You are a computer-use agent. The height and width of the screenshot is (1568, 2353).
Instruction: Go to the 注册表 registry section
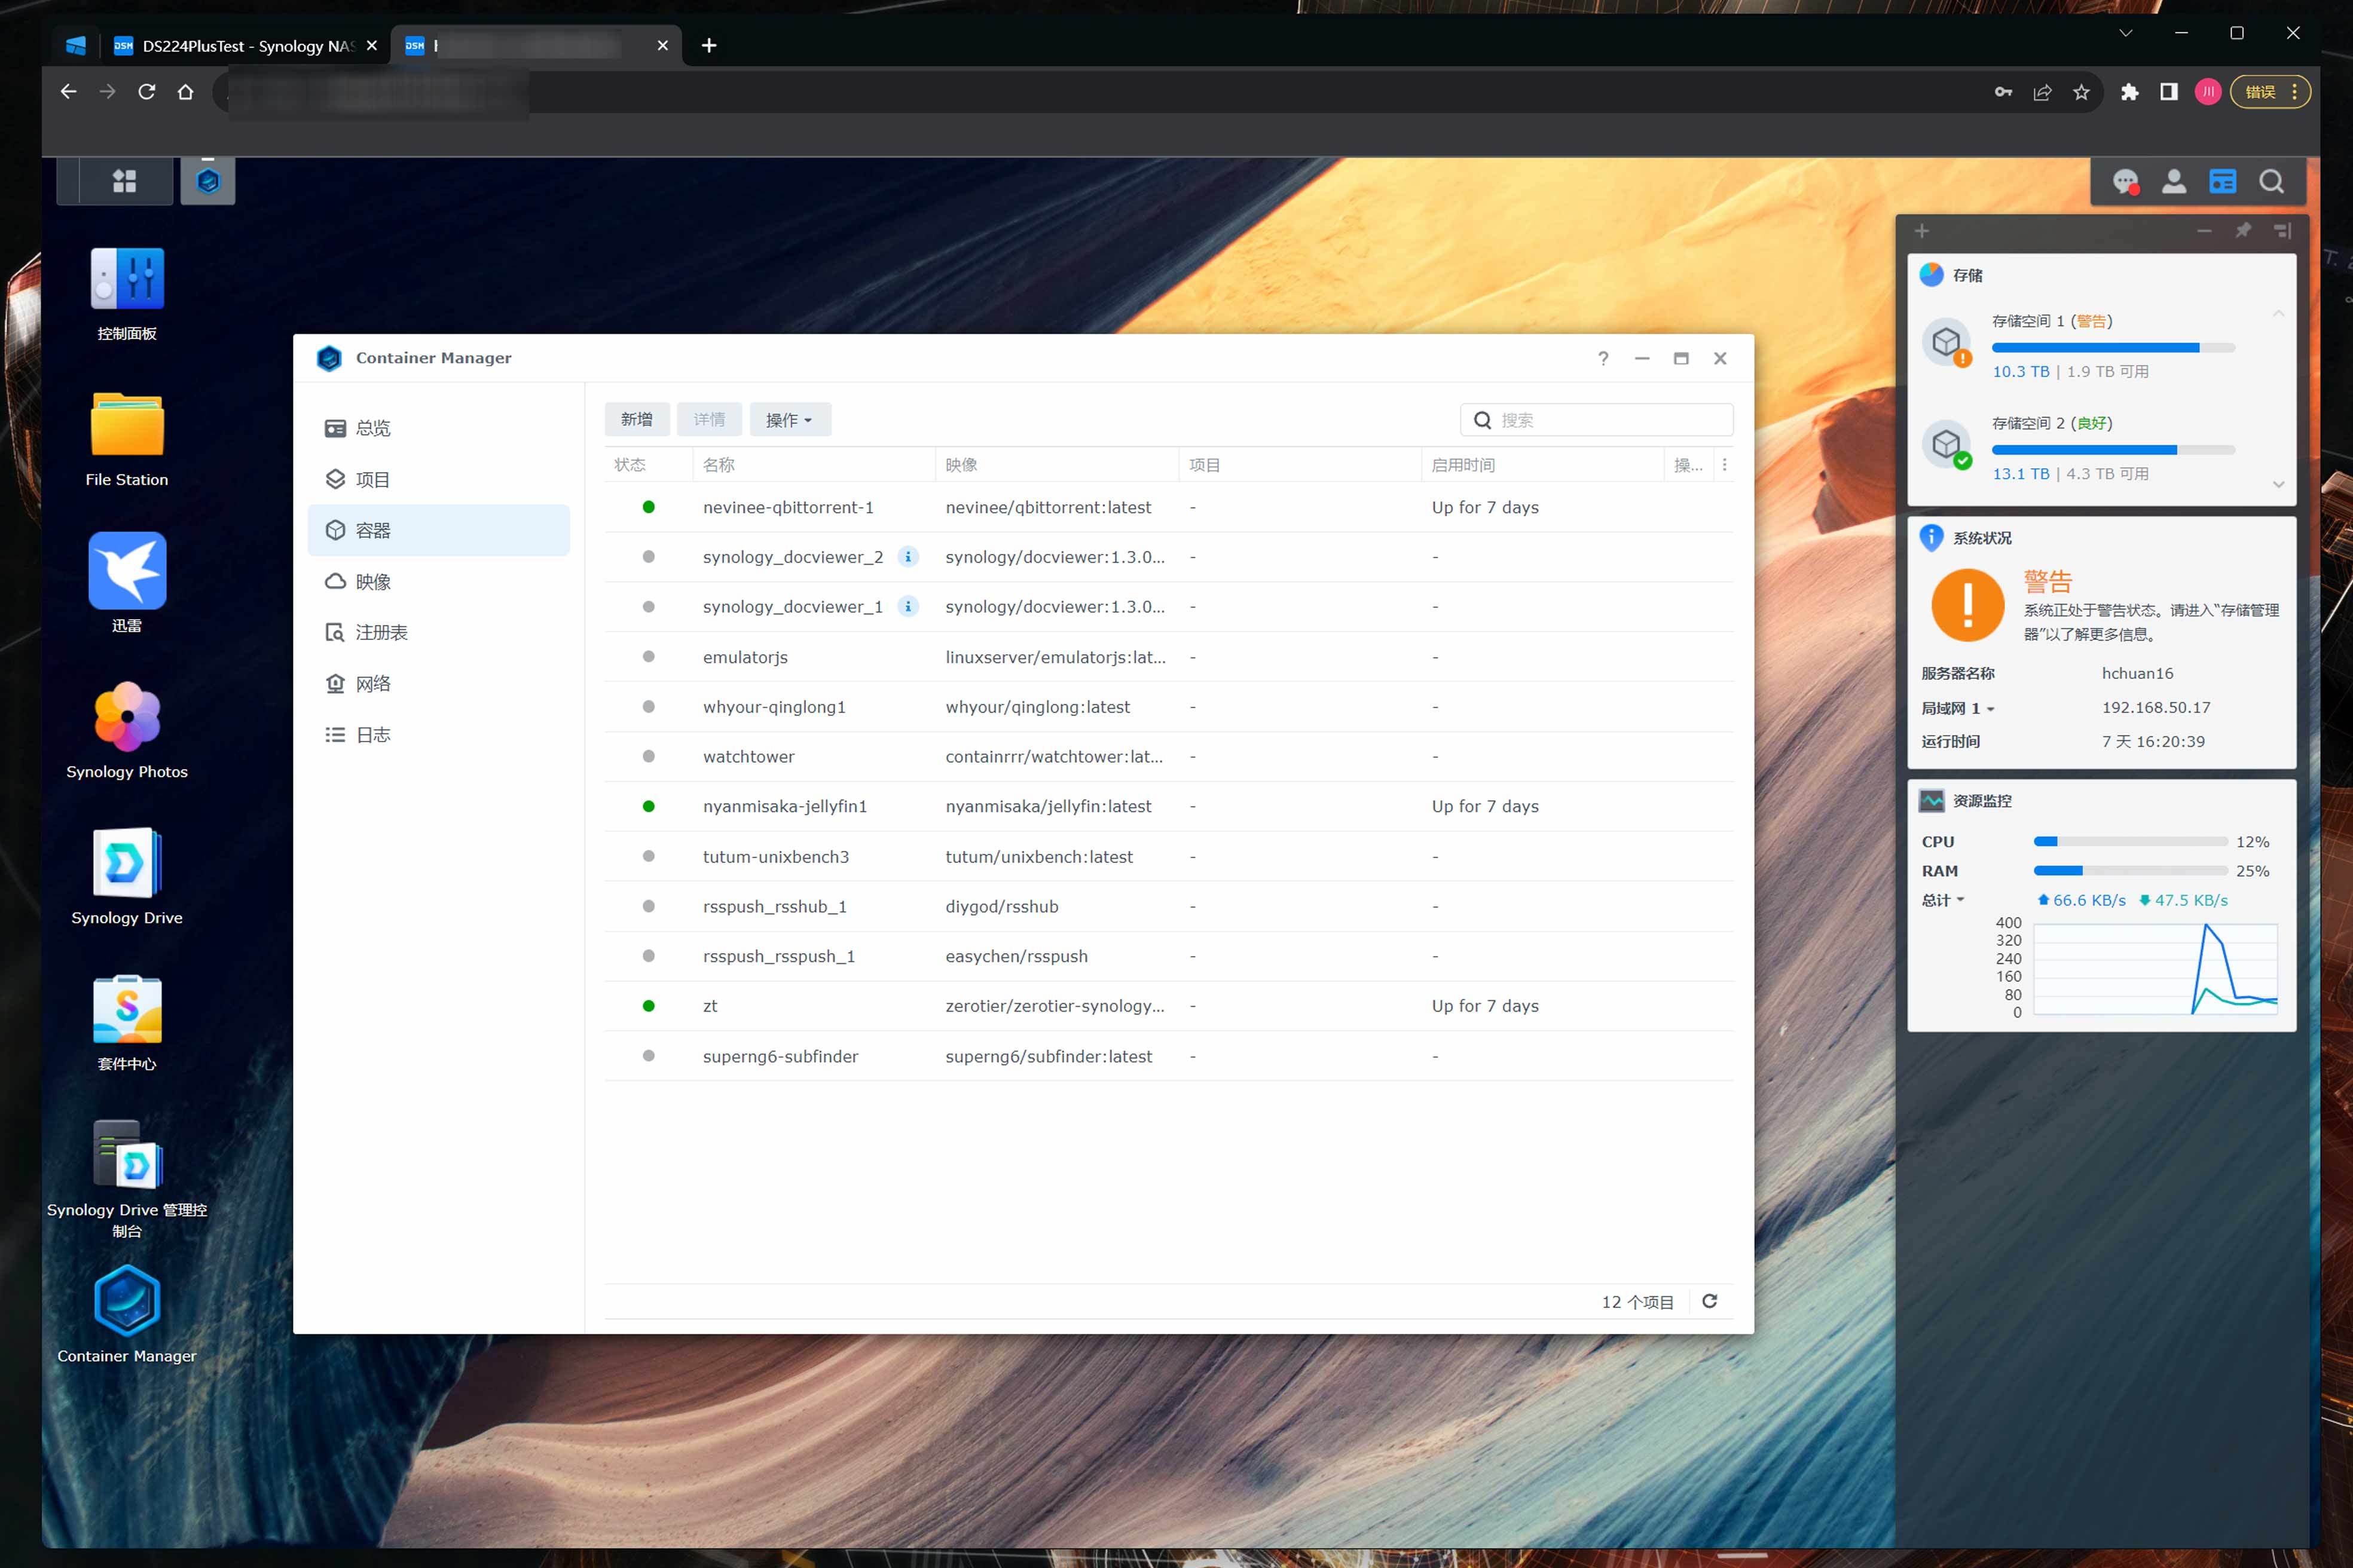coord(380,632)
